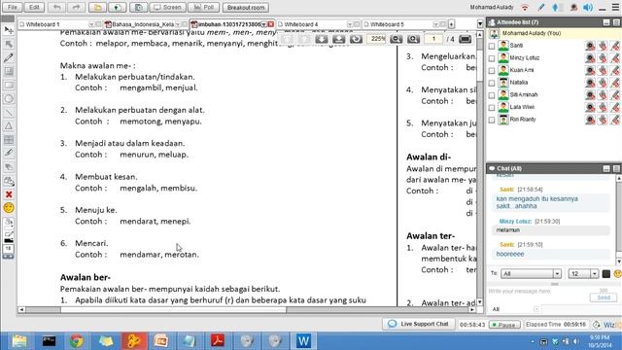Check the box next to Kuan Ami
This screenshot has height=350, width=622.
click(492, 71)
